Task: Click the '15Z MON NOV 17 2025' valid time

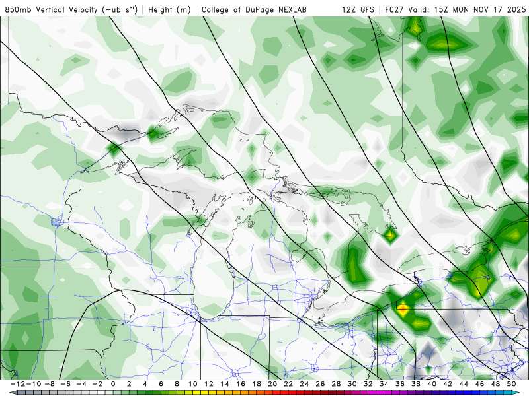Action: click(x=480, y=10)
